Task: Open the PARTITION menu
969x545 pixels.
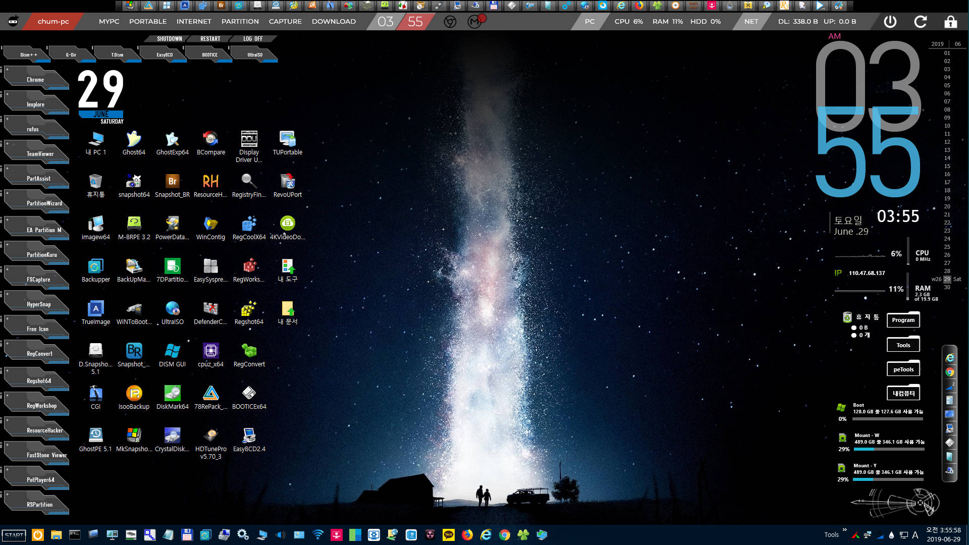Action: pos(240,22)
